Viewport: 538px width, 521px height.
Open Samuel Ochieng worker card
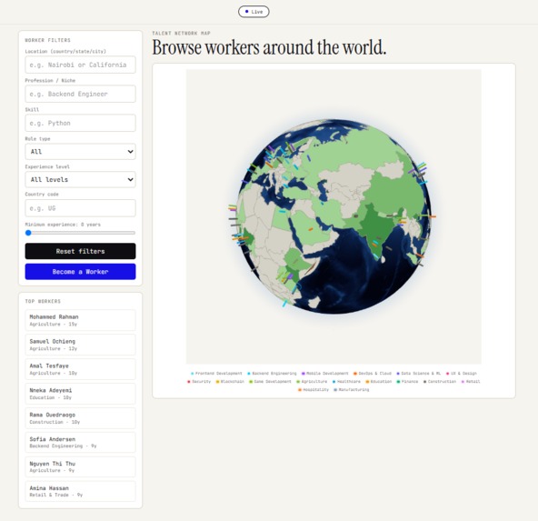point(80,345)
